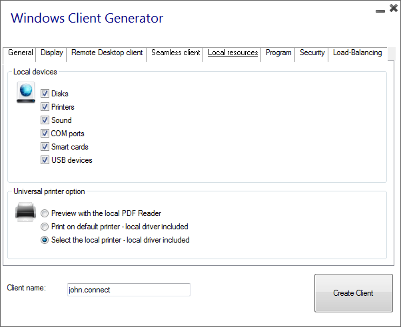
Task: Toggle the Printers checkbox
Action: tap(45, 107)
